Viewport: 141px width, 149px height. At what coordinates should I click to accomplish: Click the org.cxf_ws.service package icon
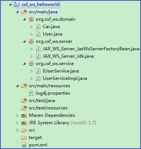pyautogui.click(x=31, y=64)
